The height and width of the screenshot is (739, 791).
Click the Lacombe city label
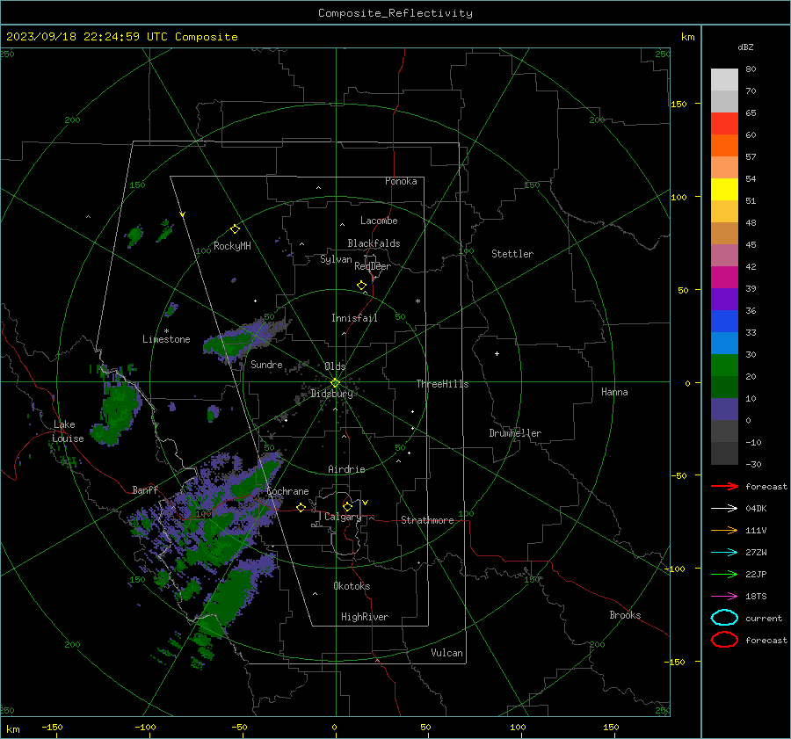coord(379,221)
